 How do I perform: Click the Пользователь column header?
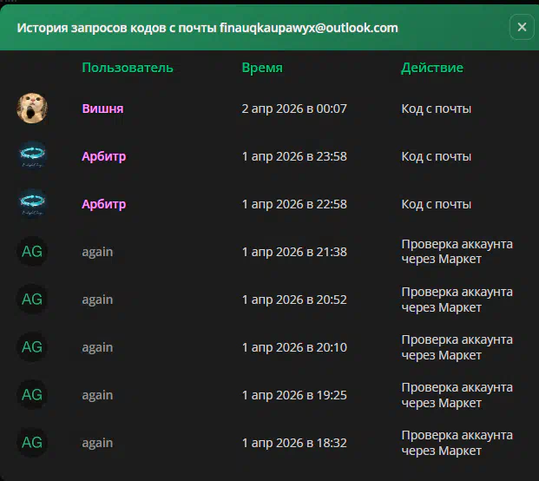click(128, 68)
